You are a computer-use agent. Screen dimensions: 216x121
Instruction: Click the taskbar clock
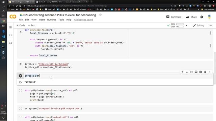tap(3, 113)
